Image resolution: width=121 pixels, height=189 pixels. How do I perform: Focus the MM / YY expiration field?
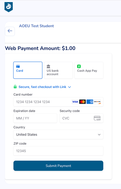(35, 118)
